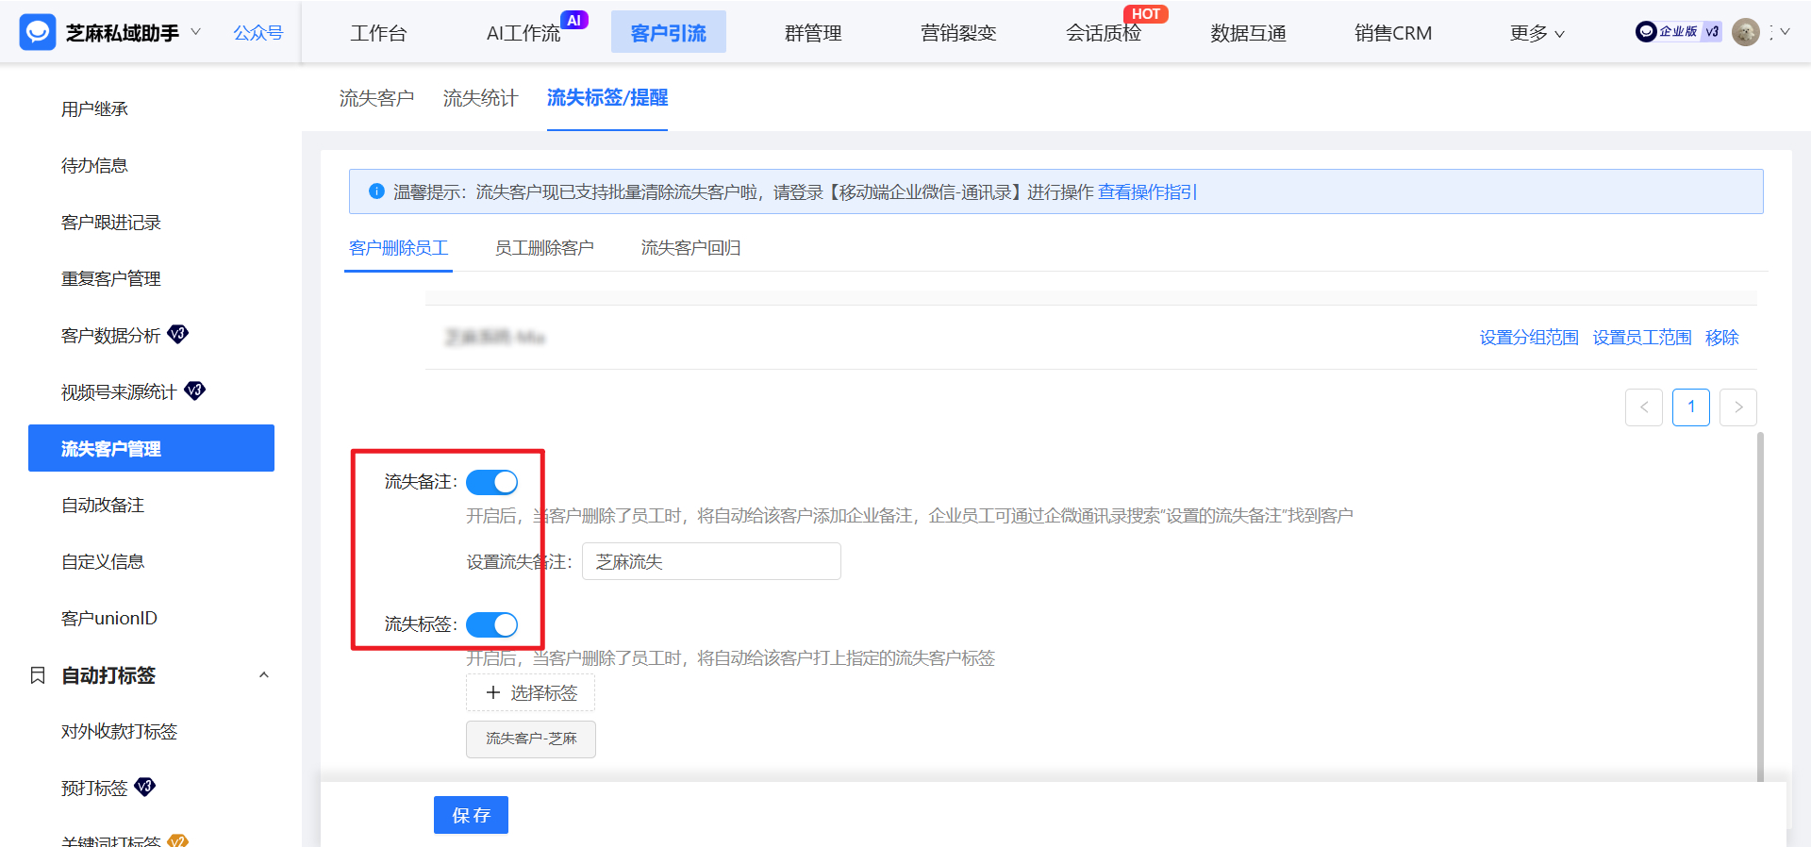
Task: Click the 选择标签 button
Action: click(530, 692)
